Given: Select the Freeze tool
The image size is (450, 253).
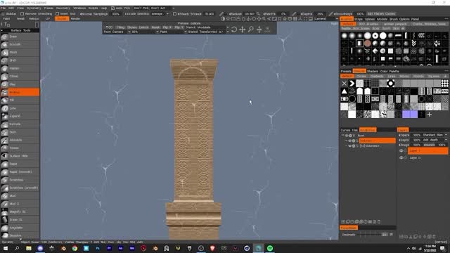Looking at the screenshot, I should pyautogui.click(x=20, y=148).
